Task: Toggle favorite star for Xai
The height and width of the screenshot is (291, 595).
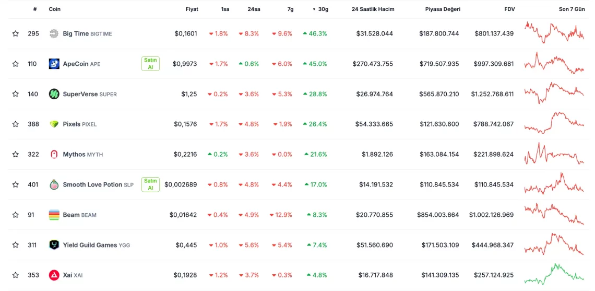Action: point(16,275)
